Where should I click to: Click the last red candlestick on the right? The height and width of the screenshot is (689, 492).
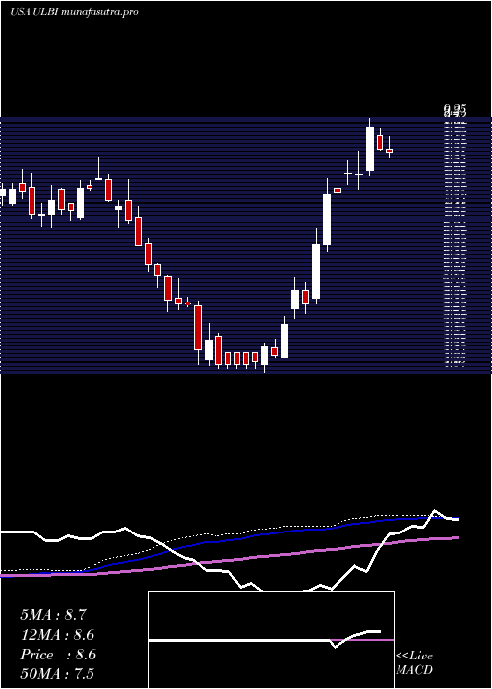coord(389,150)
